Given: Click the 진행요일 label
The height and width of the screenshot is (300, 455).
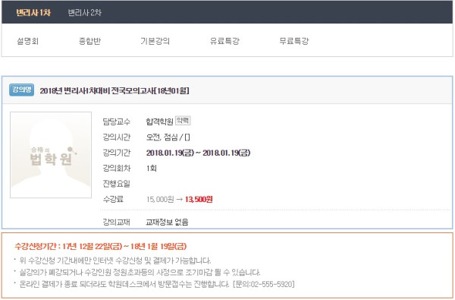Looking at the screenshot, I should pyautogui.click(x=116, y=184).
